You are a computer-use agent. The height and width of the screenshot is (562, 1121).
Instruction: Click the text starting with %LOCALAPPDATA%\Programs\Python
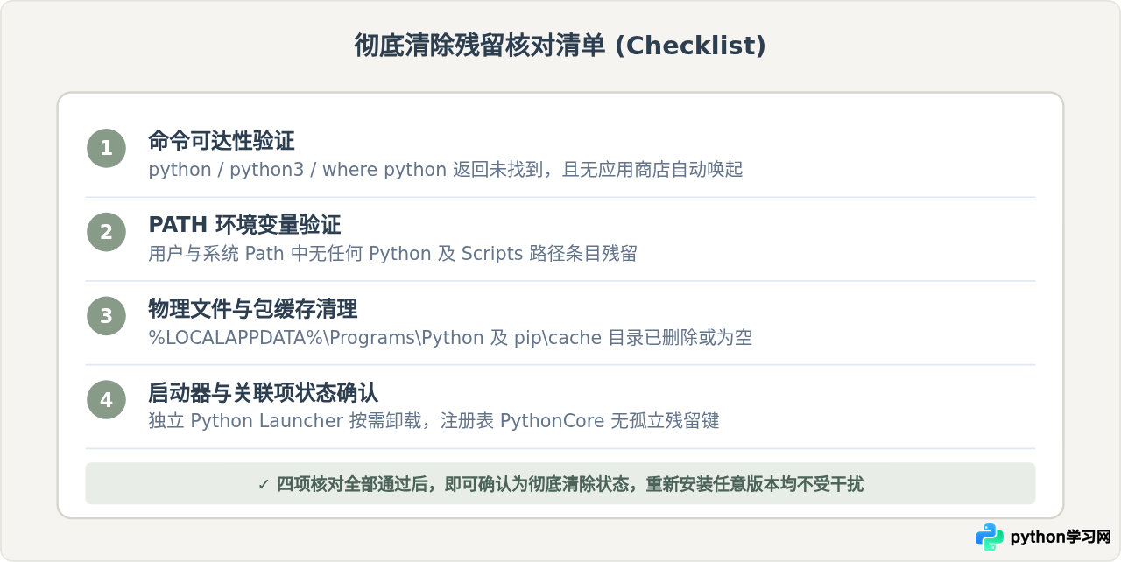pos(450,337)
